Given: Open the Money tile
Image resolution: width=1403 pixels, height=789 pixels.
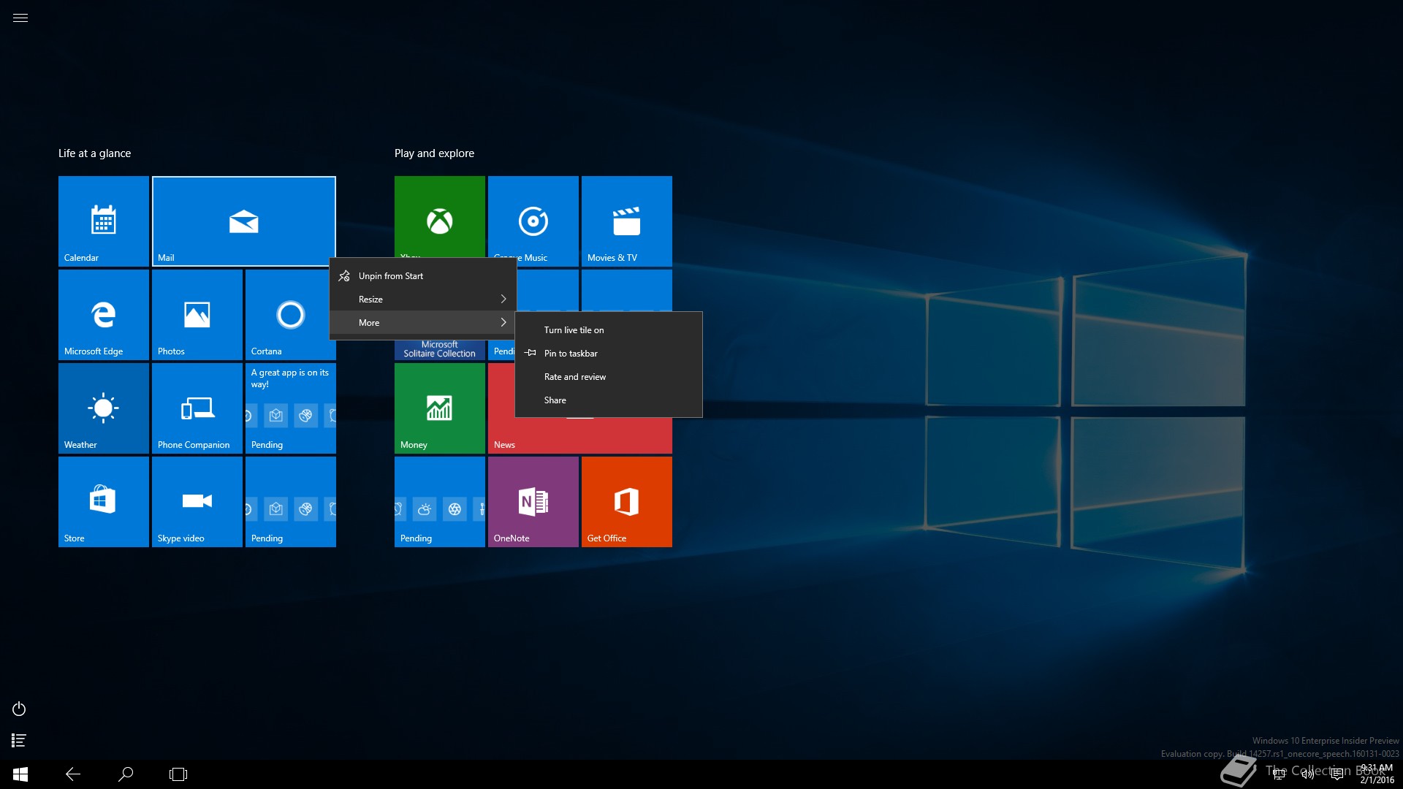Looking at the screenshot, I should pyautogui.click(x=440, y=408).
